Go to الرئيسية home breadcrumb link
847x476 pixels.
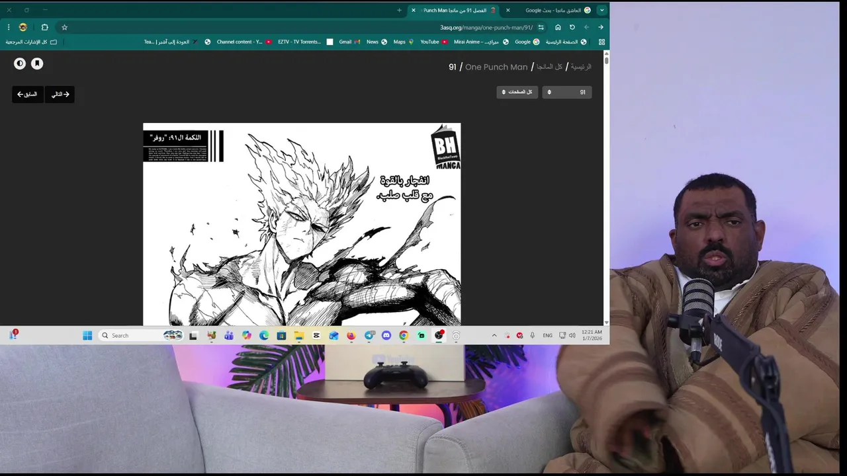point(581,67)
